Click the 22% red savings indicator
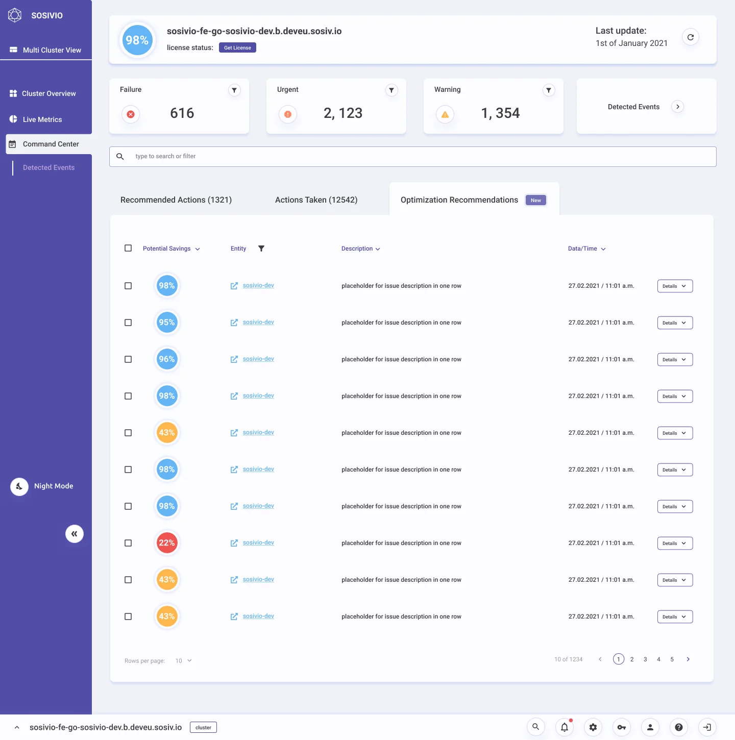The height and width of the screenshot is (740, 735). coord(167,543)
